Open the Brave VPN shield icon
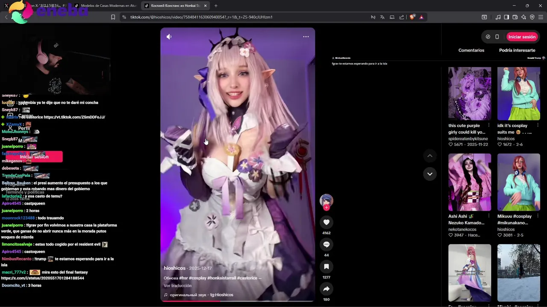547x307 pixels. 532,17
